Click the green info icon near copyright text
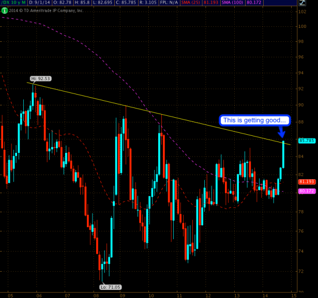 4,10
